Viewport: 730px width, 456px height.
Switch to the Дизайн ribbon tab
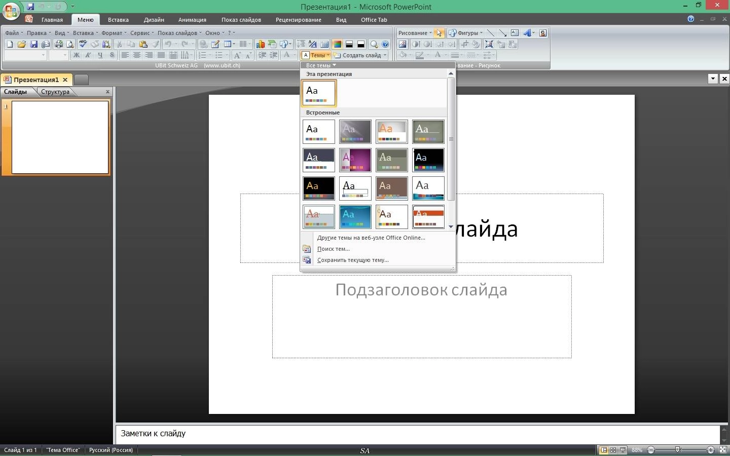(x=154, y=20)
